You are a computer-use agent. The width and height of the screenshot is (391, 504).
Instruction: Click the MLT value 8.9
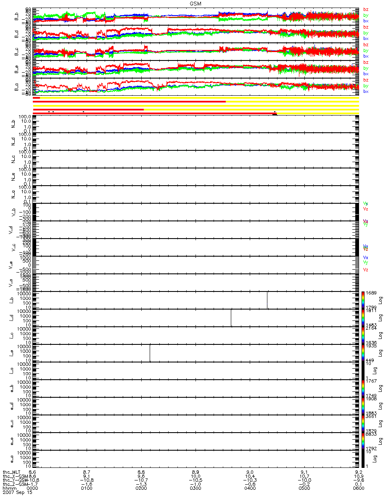[195, 472]
